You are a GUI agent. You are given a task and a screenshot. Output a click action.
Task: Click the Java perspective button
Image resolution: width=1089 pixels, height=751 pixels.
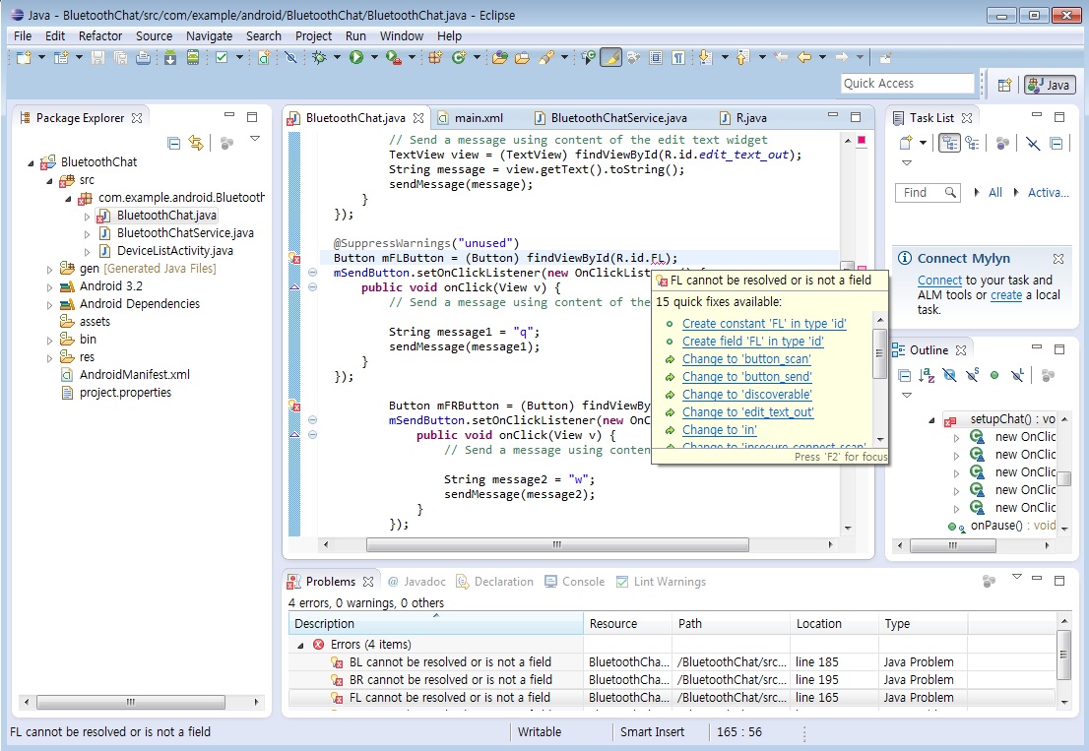[1050, 85]
